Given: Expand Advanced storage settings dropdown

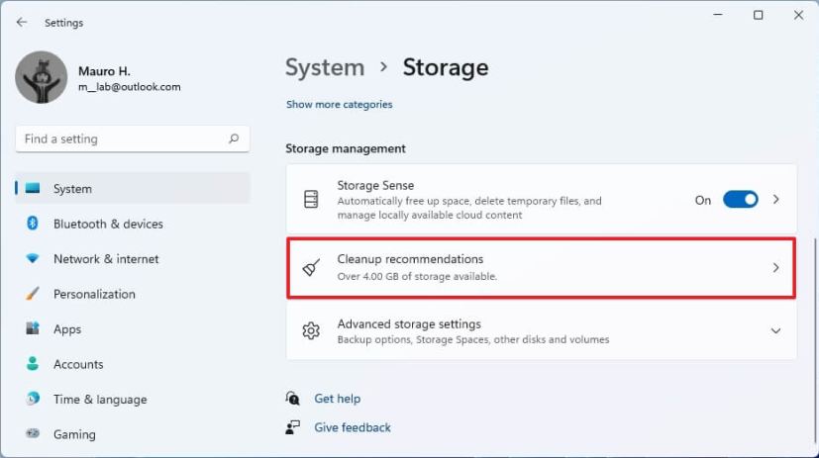Looking at the screenshot, I should (776, 330).
